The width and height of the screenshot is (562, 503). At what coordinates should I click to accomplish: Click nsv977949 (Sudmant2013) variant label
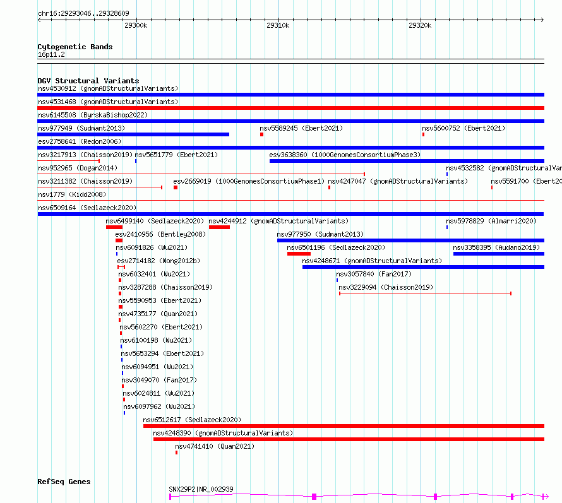pyautogui.click(x=81, y=128)
